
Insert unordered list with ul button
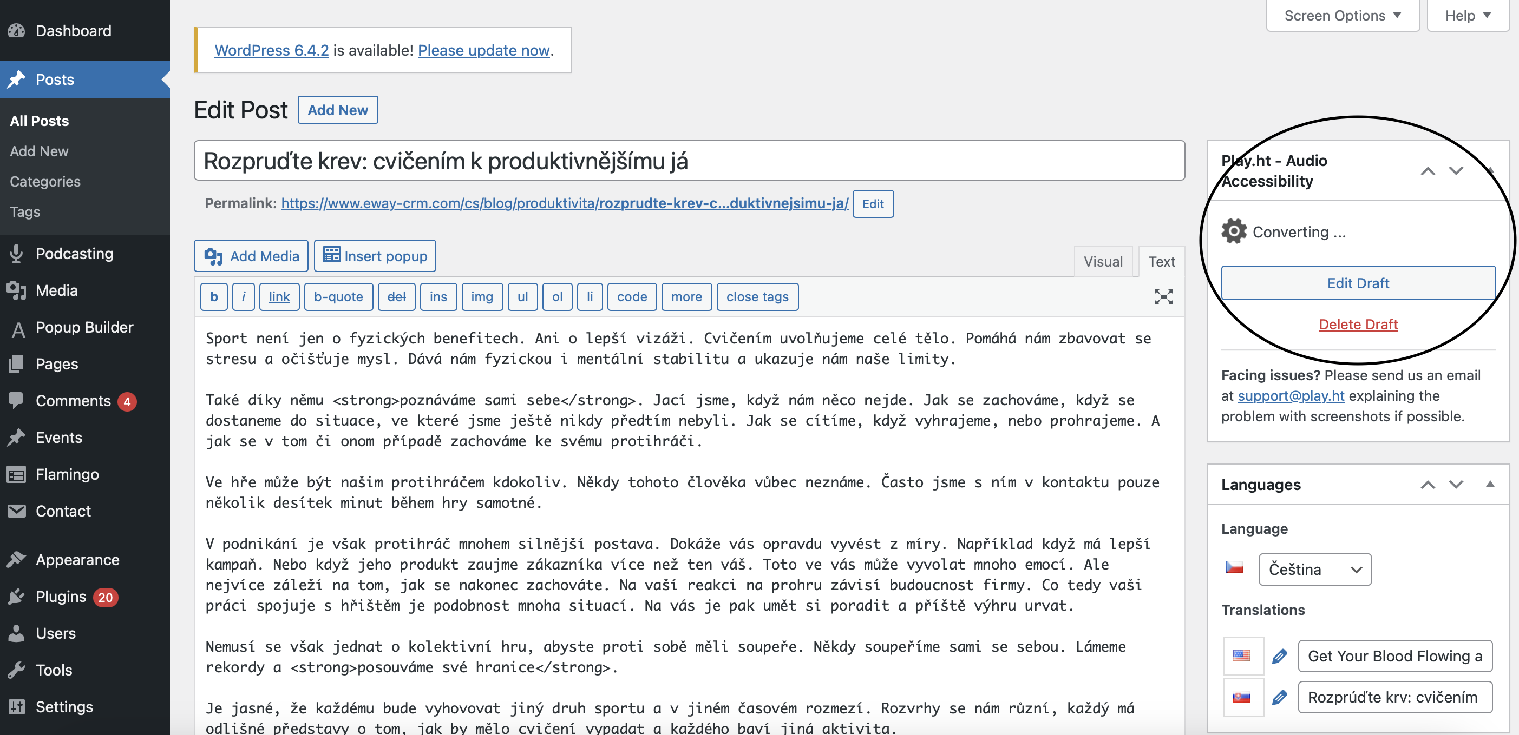(x=522, y=297)
